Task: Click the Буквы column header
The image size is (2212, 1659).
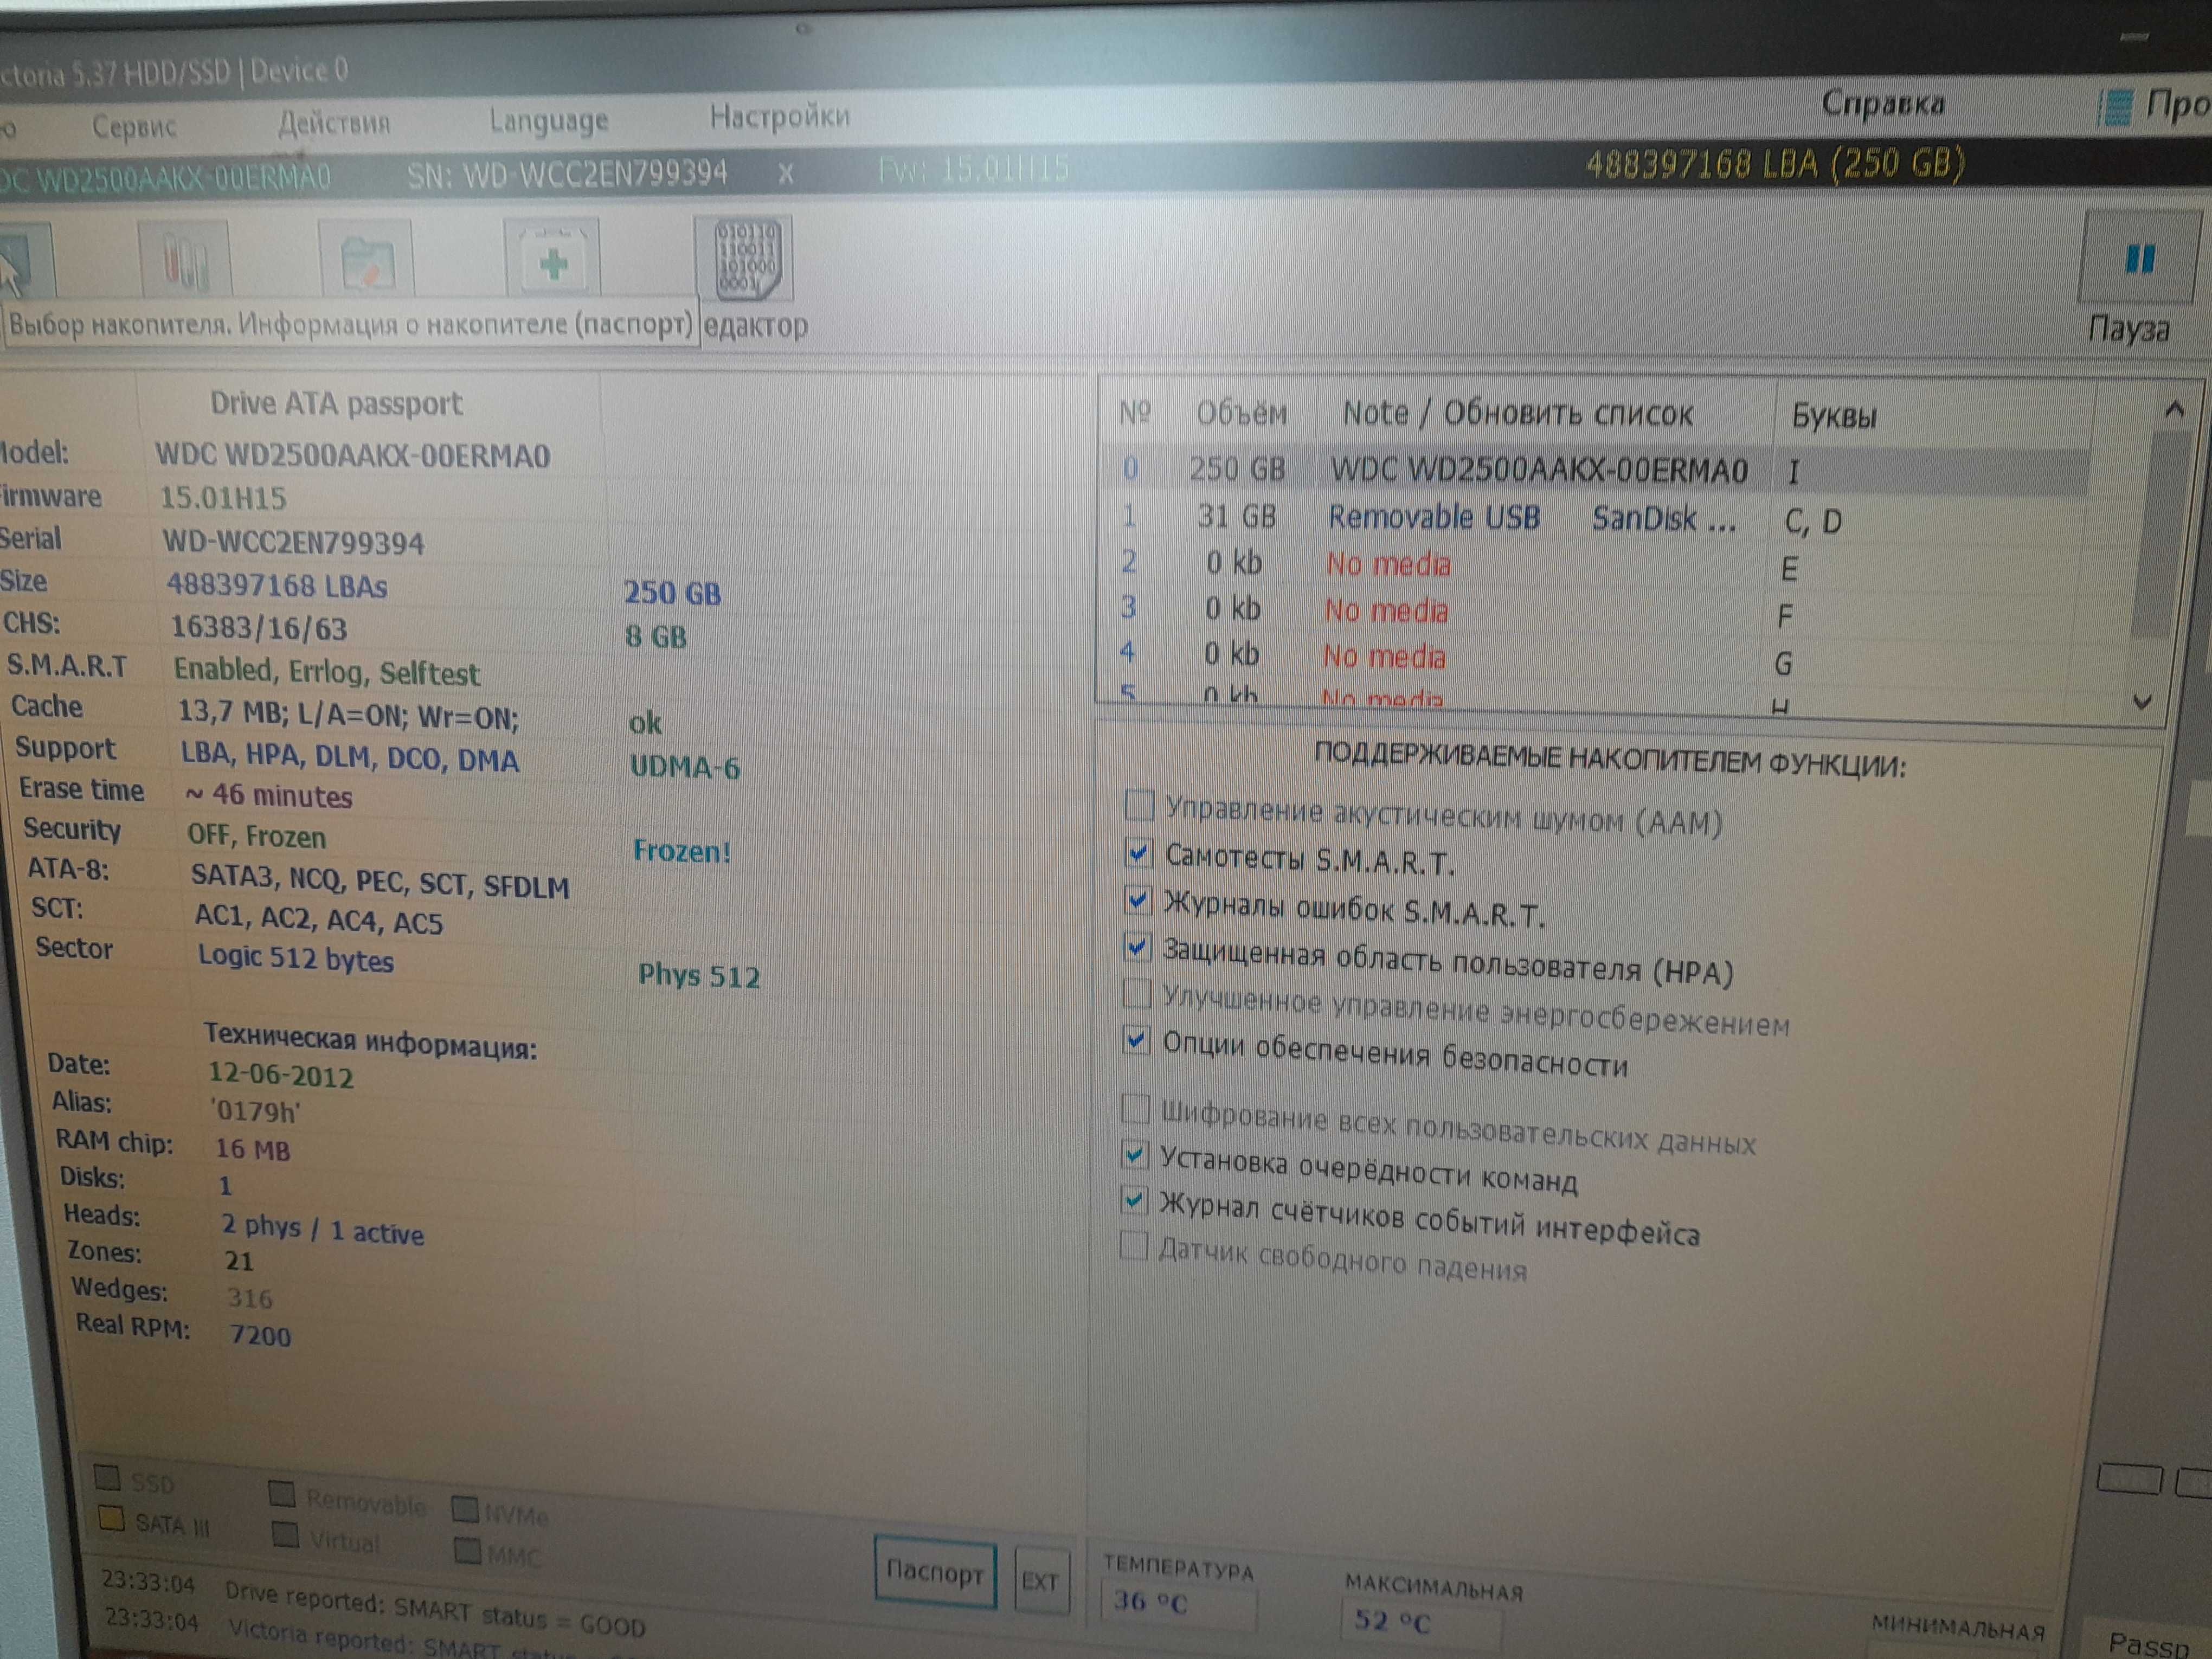Action: [1834, 416]
